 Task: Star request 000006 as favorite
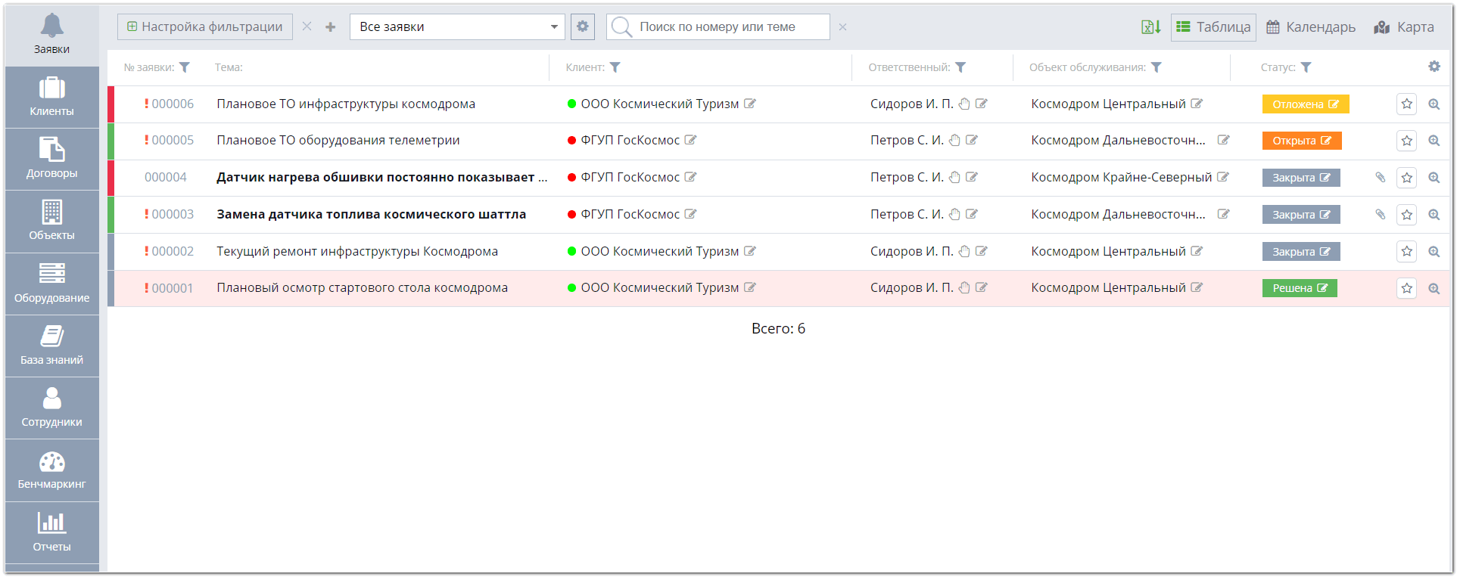point(1407,104)
